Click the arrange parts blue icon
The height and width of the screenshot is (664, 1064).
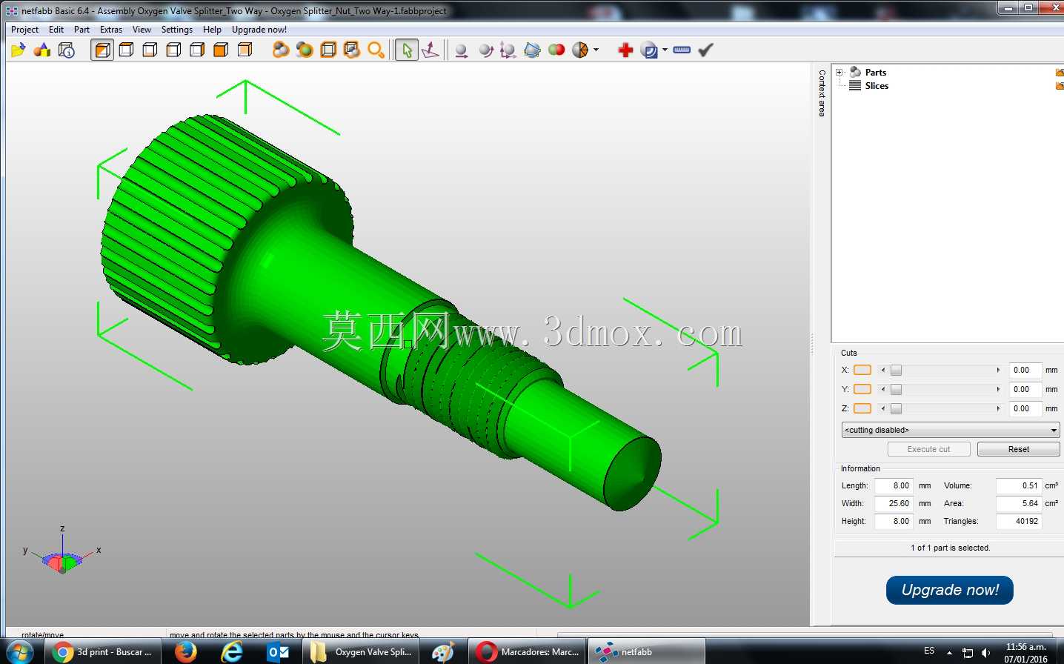pos(532,50)
